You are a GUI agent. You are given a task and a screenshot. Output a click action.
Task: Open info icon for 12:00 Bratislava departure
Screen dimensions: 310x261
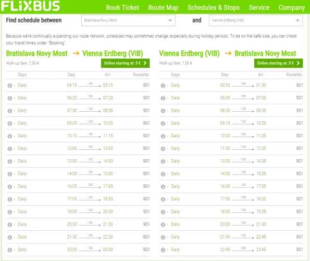pyautogui.click(x=10, y=149)
